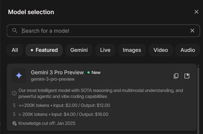Click the Model selection heading
The image size is (203, 134).
pyautogui.click(x=31, y=12)
